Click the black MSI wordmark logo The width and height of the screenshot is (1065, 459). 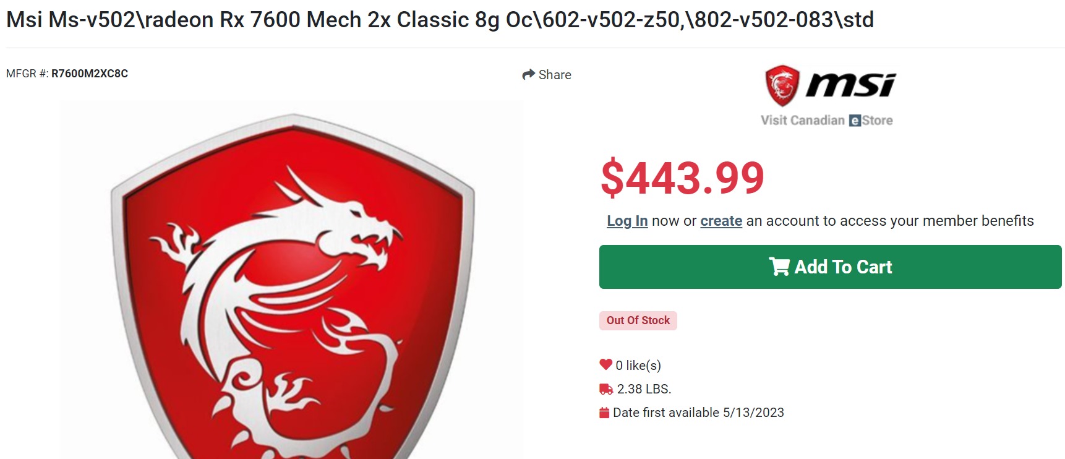click(851, 85)
